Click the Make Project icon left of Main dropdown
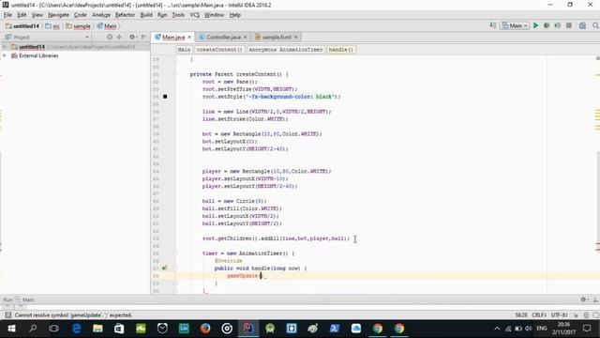Screen dimensions: 600x338 (x=493, y=25)
